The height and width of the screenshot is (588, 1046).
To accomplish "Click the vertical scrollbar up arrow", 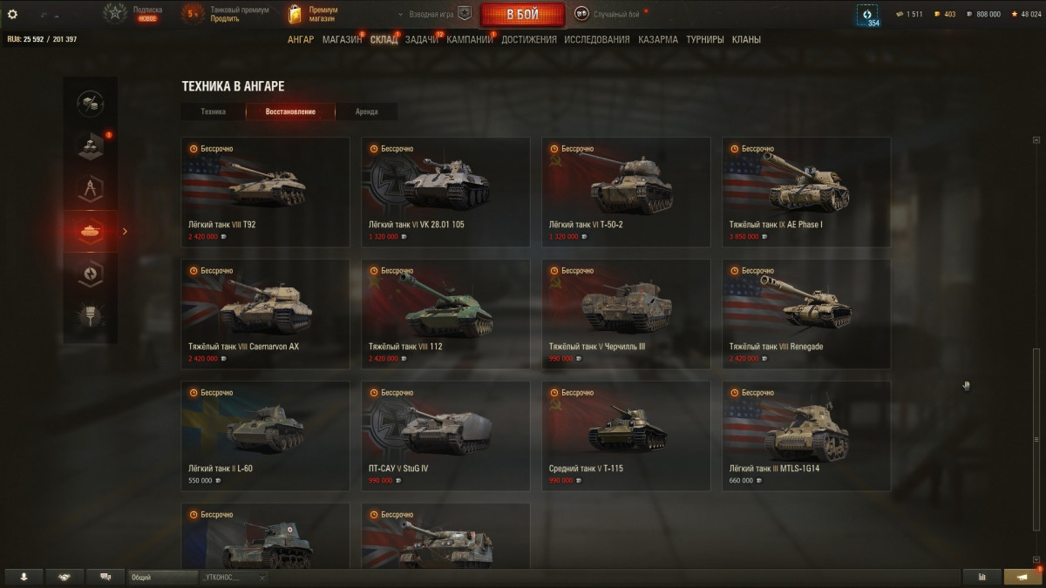I will tap(1036, 140).
